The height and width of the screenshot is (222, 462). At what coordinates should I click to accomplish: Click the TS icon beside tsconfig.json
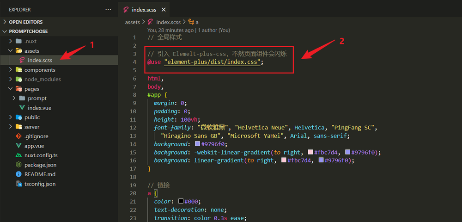(18, 184)
